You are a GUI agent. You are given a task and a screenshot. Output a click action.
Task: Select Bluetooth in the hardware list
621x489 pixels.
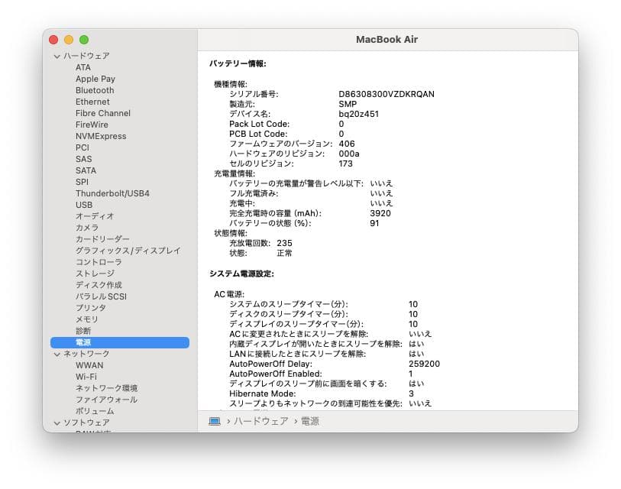coord(95,90)
